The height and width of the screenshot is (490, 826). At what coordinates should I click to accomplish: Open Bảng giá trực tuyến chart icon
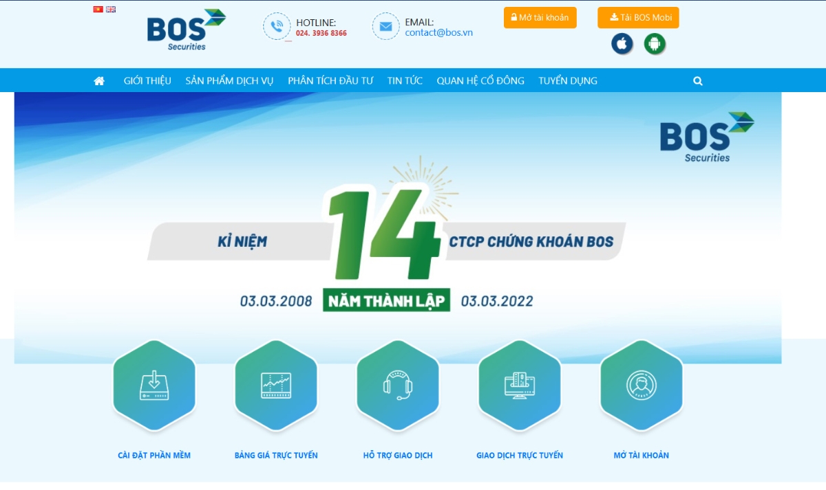pos(276,386)
